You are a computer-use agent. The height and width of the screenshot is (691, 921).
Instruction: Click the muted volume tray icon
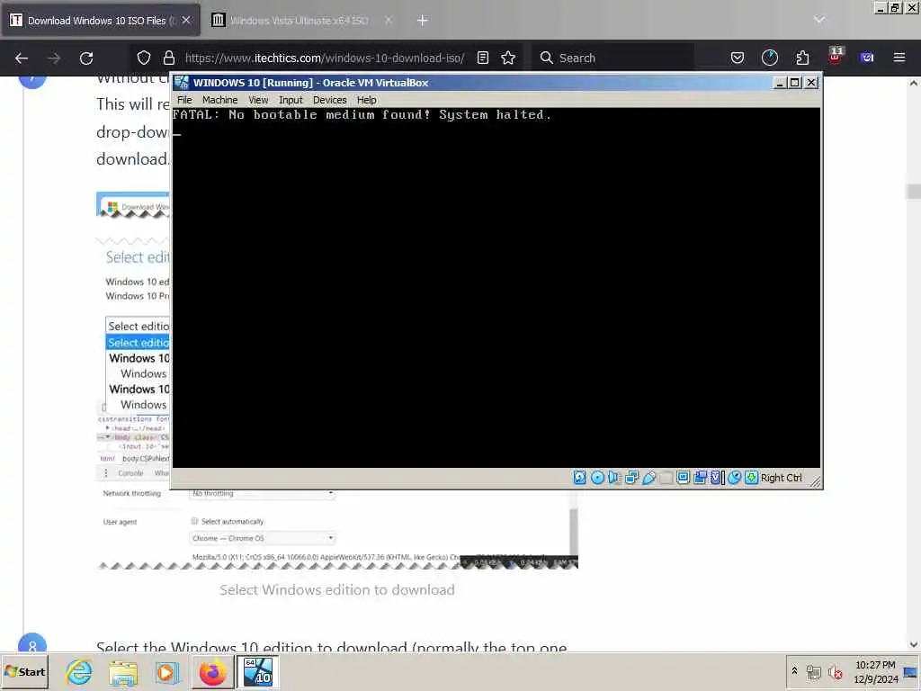(x=836, y=671)
